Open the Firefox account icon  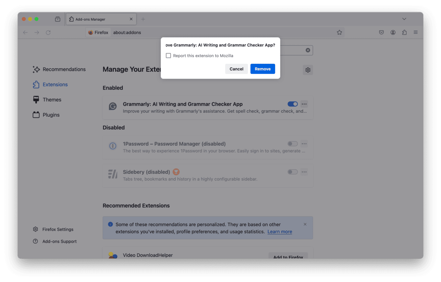[x=393, y=32]
